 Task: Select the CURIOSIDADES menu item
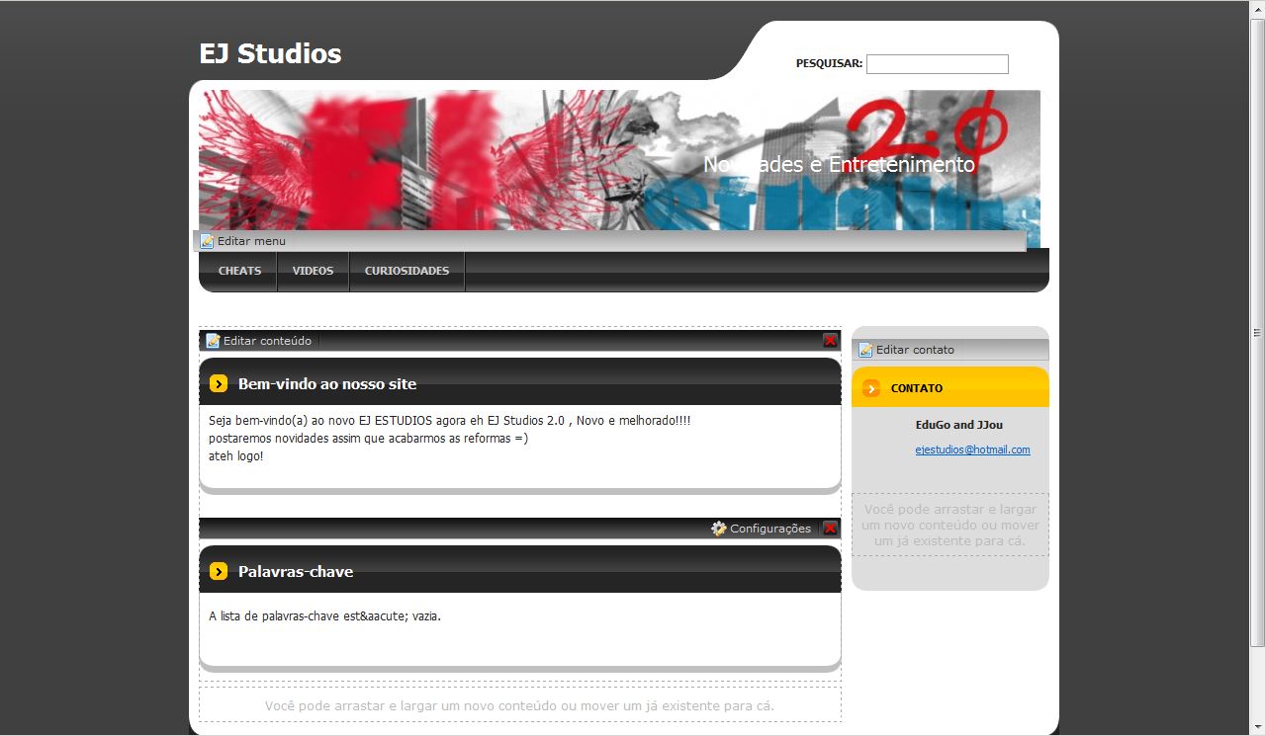click(x=407, y=271)
